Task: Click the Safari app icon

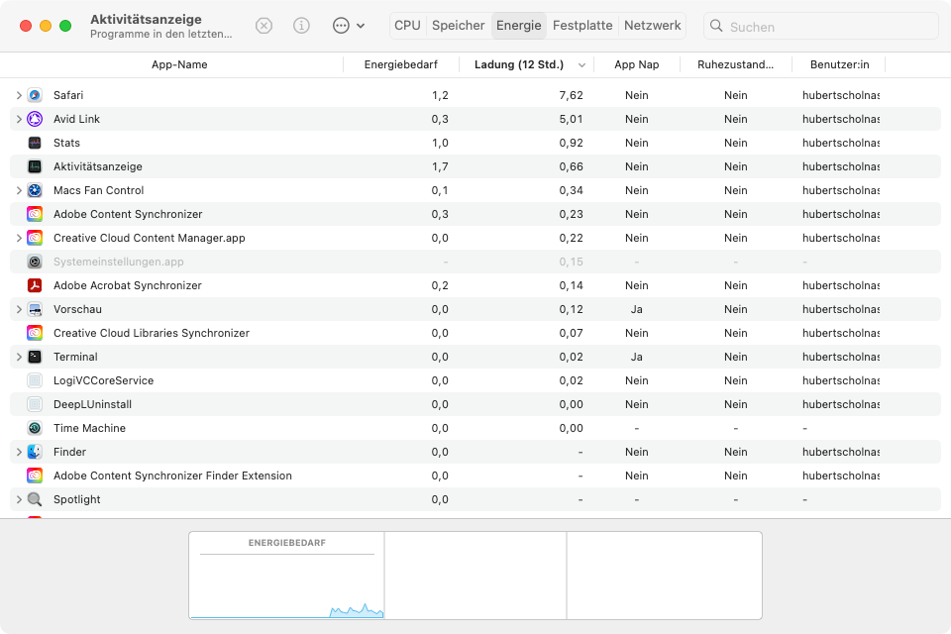Action: pyautogui.click(x=35, y=95)
